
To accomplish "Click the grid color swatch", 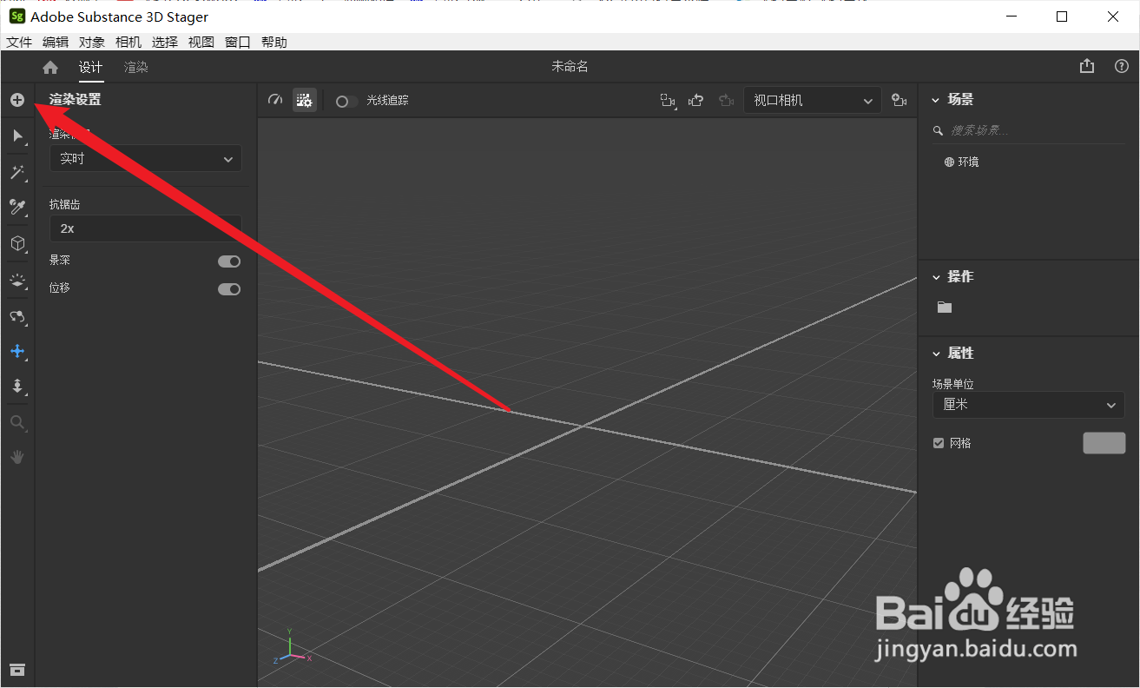I will click(1104, 443).
